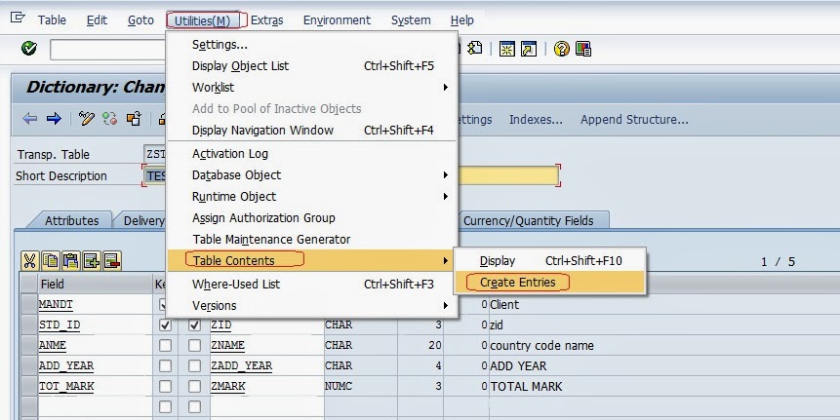Viewport: 840px width, 420px height.
Task: Click the Cut scissors icon above the field table
Action: [29, 260]
